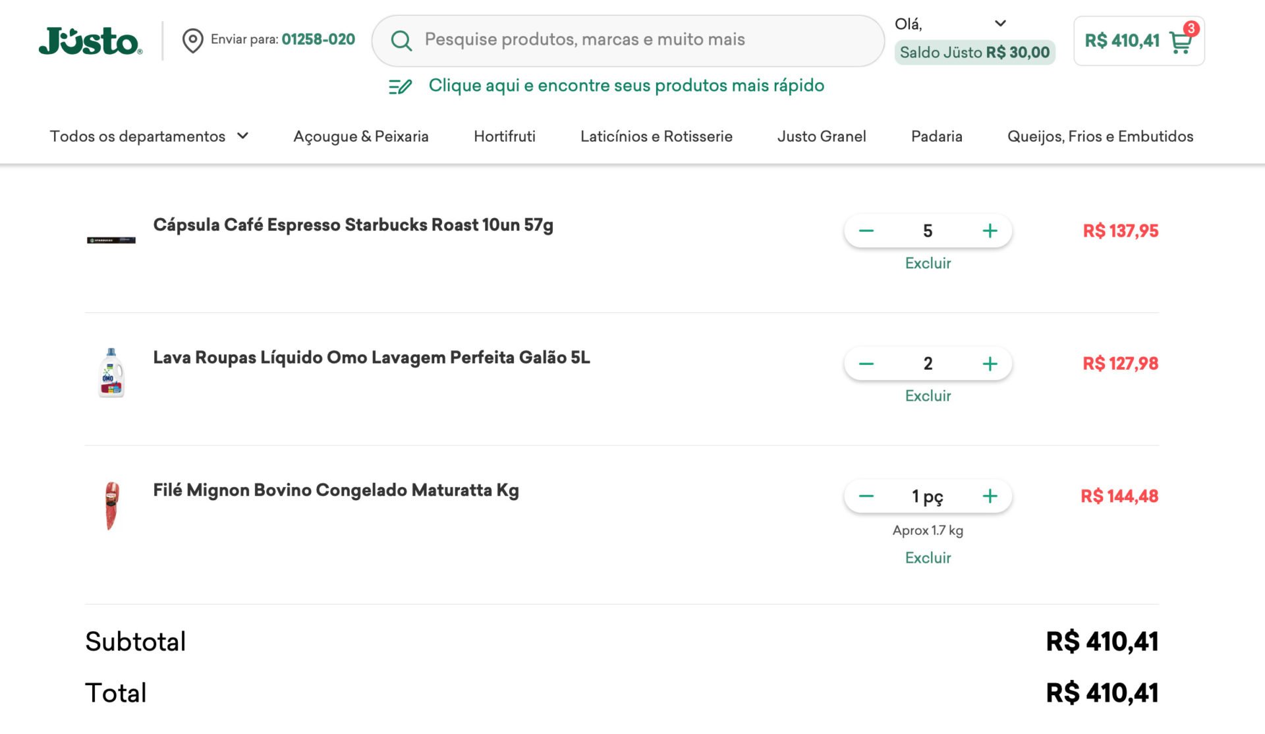Click the search magnifier icon
The image size is (1265, 734).
click(401, 41)
